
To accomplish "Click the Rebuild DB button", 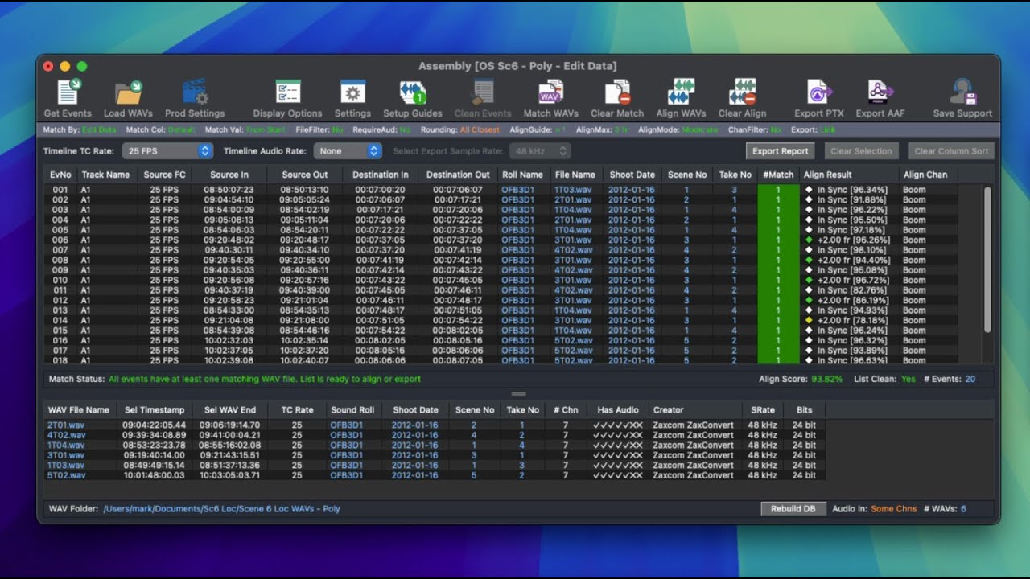I will tap(793, 508).
